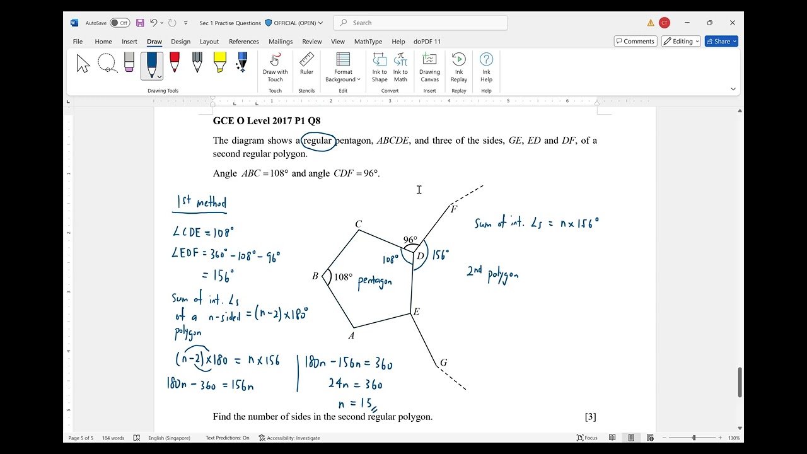Open the Comments pane
This screenshot has width=807, height=454.
(636, 42)
